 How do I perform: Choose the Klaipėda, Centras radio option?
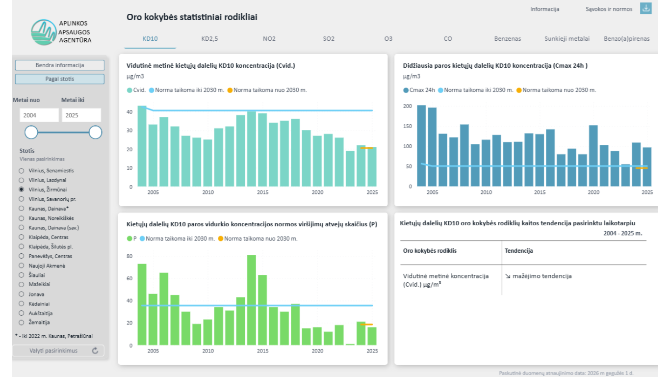[x=21, y=237]
